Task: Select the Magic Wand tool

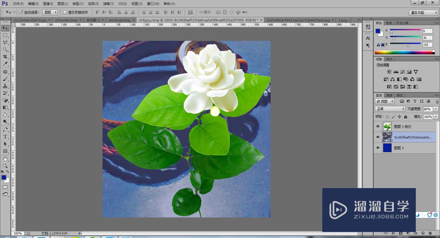Action: coord(5,50)
